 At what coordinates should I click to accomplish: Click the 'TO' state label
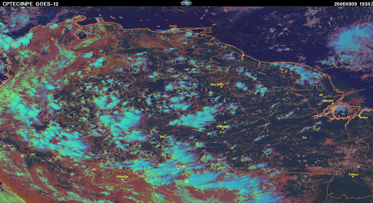click(x=358, y=167)
